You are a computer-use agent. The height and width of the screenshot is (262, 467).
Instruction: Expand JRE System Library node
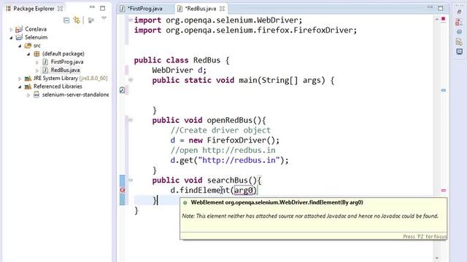(x=20, y=79)
